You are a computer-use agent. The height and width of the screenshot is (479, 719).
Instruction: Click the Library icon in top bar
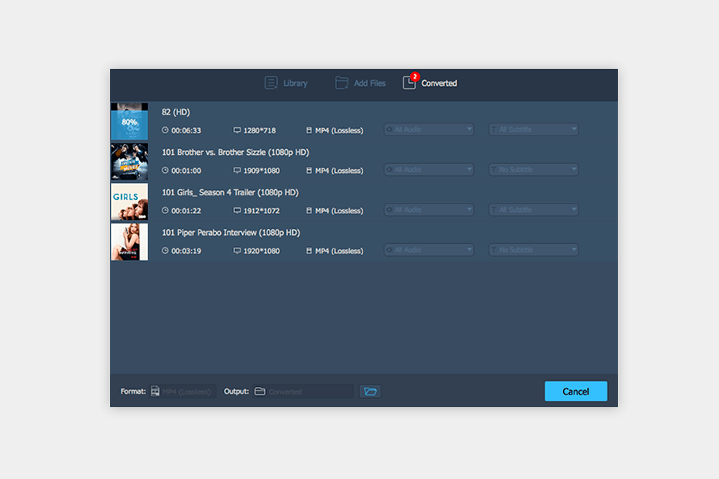coord(271,83)
